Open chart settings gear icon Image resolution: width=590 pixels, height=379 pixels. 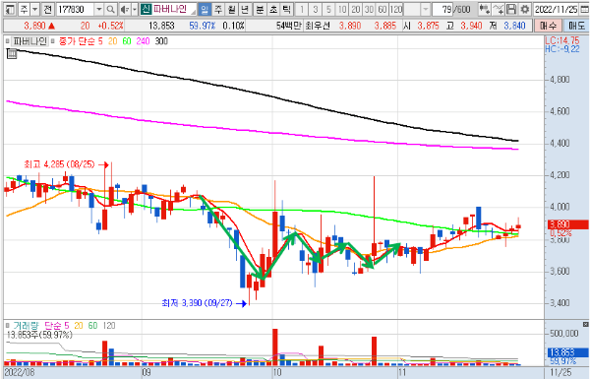(x=524, y=9)
